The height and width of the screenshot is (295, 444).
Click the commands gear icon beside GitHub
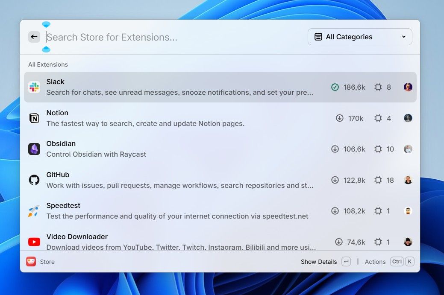[x=378, y=180]
